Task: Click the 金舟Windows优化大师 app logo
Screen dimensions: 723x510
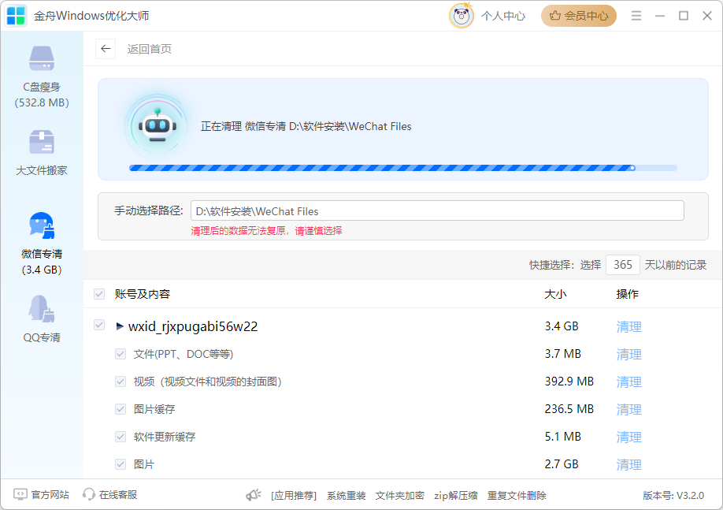Action: (16, 16)
